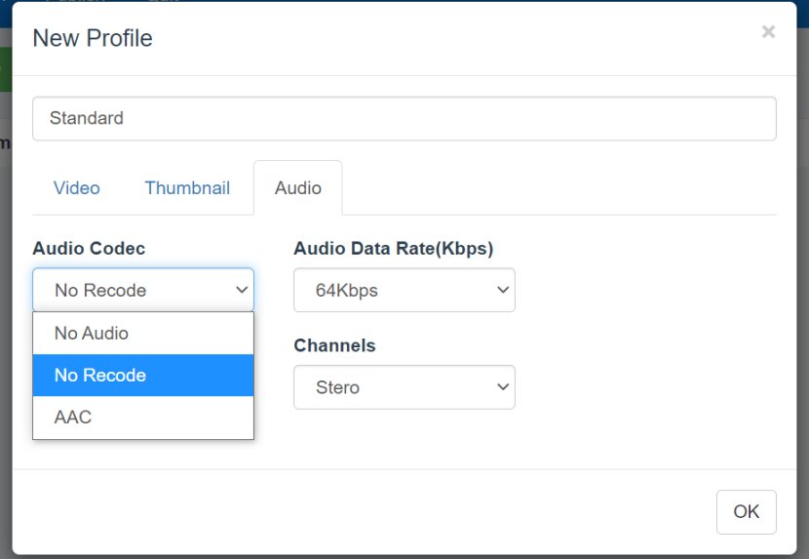Image resolution: width=809 pixels, height=559 pixels.
Task: Click the profile name field containing Standard
Action: (404, 118)
